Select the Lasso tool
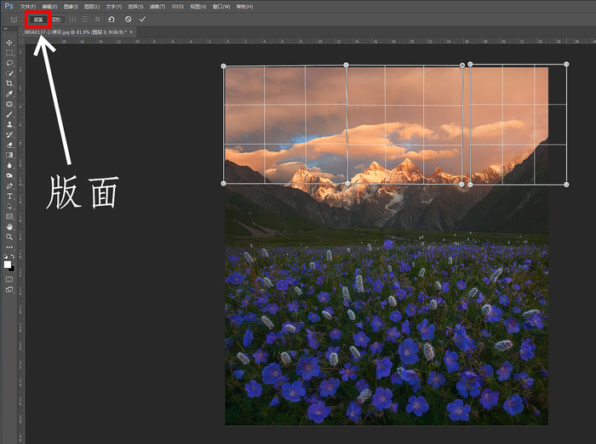 click(x=9, y=63)
